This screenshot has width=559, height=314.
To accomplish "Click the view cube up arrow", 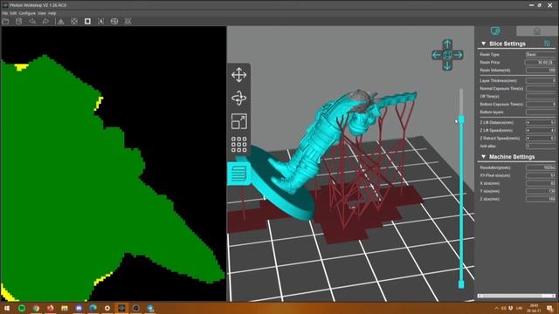I will pyautogui.click(x=447, y=44).
